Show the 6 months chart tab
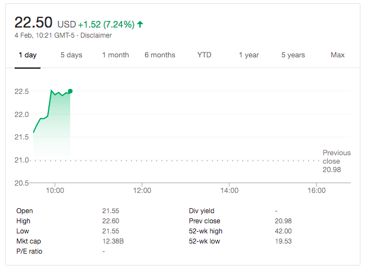 pos(160,55)
